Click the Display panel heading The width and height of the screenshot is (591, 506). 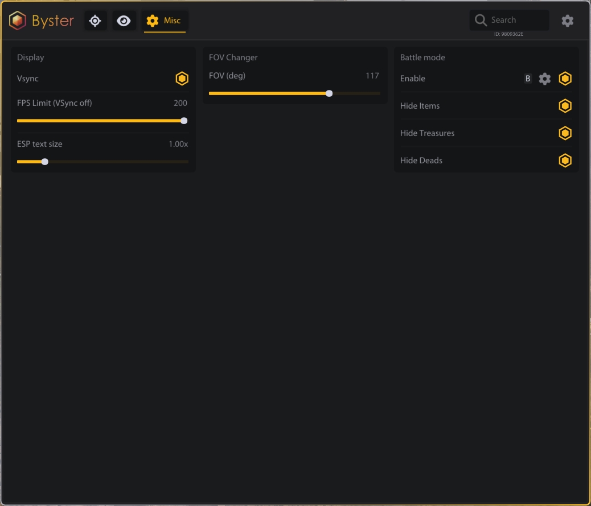(x=31, y=57)
